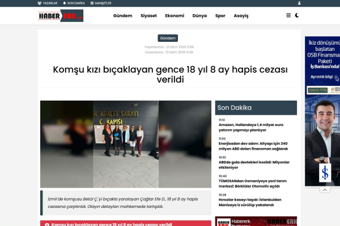Screen dimensions: 340x226
Task: Click the Yayınlanma date text
Action: click(x=169, y=47)
